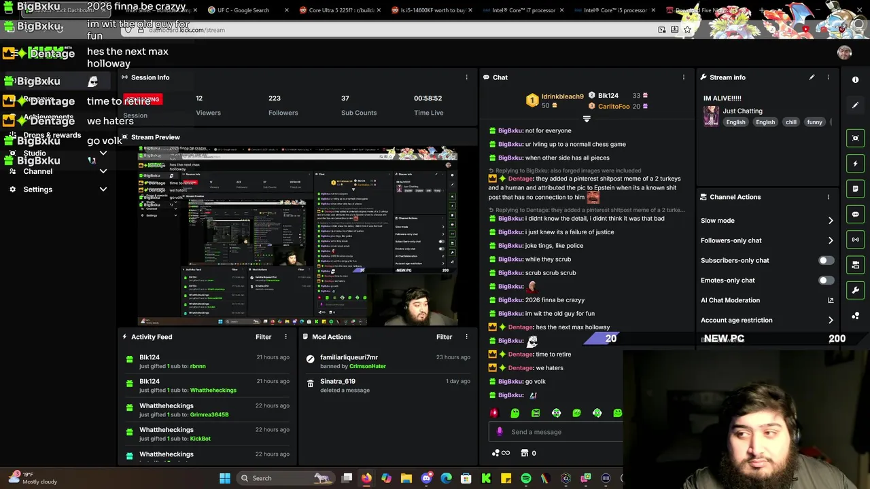Bookmark page with the star icon
The image size is (870, 489).
pos(687,30)
